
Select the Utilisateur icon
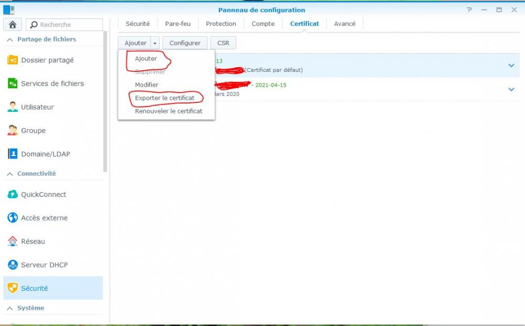(x=13, y=107)
